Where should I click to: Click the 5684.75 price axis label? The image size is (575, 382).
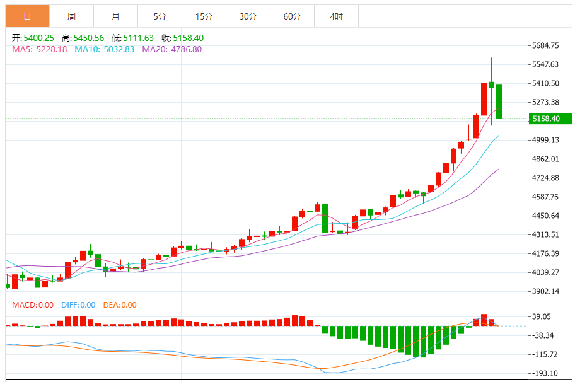546,45
